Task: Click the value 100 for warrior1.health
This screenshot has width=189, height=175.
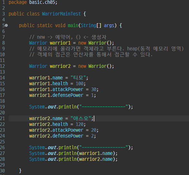Action: [x=80, y=84]
